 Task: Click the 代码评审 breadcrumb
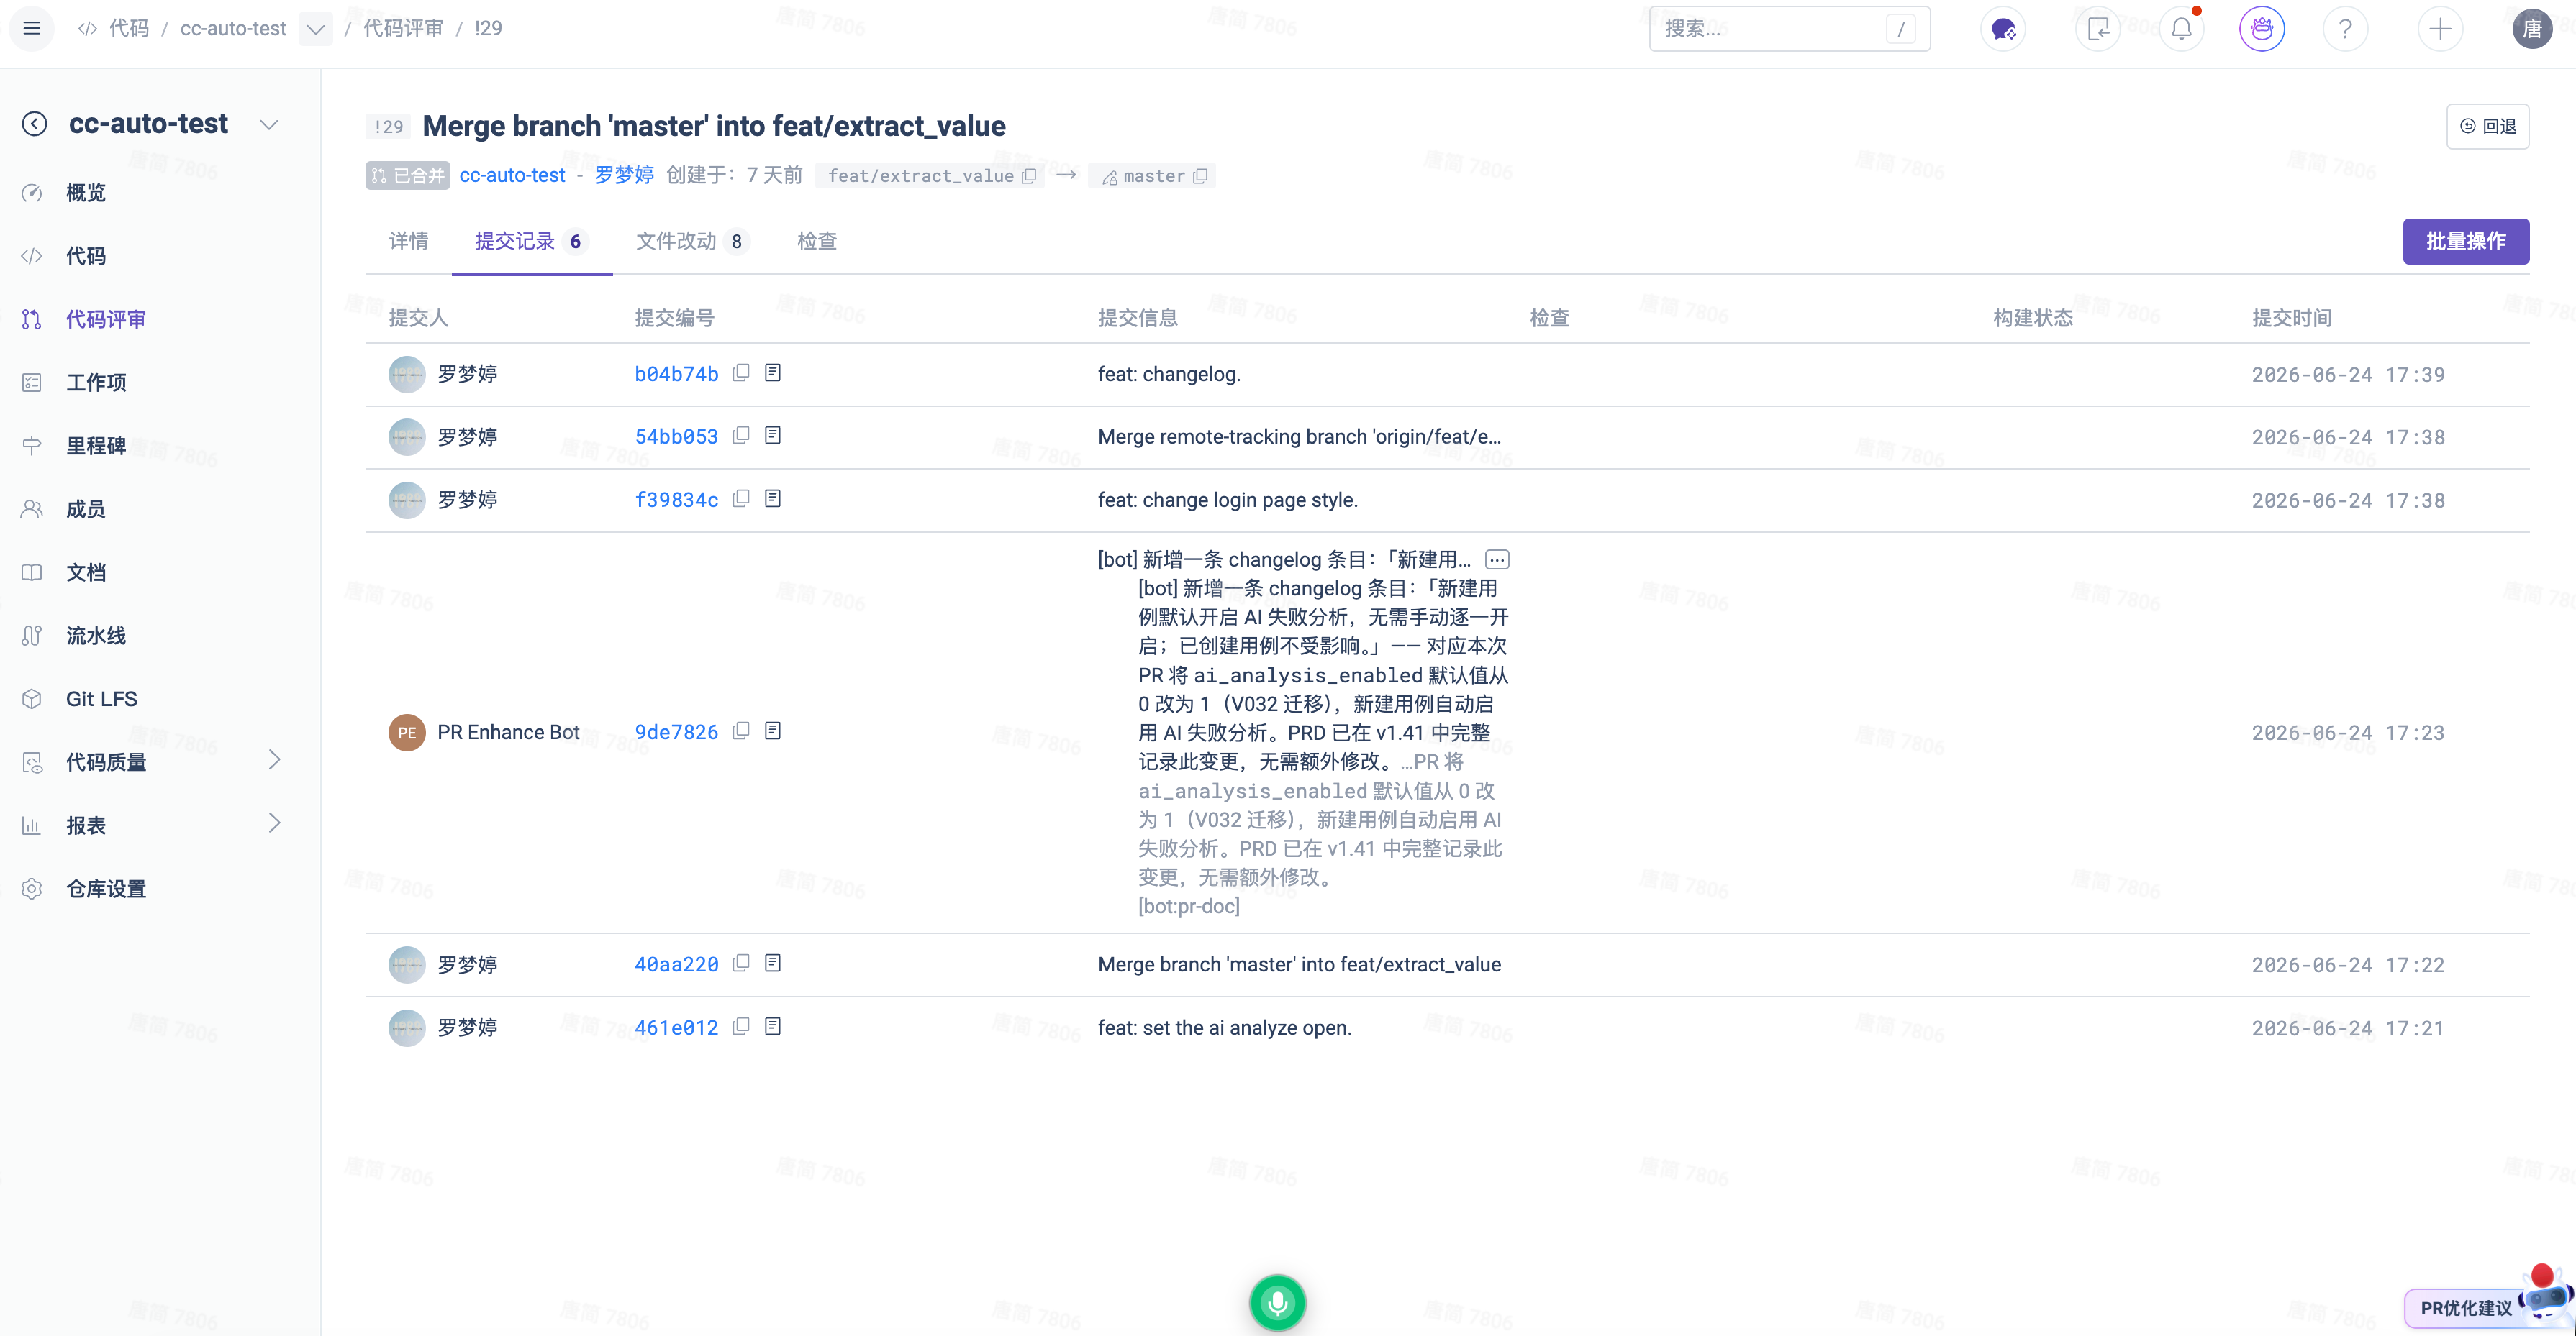[403, 28]
